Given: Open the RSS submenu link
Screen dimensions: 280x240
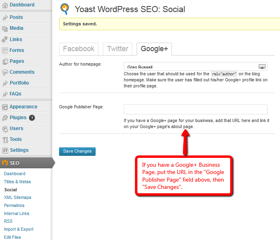Looking at the screenshot, I should pyautogui.click(x=8, y=221).
